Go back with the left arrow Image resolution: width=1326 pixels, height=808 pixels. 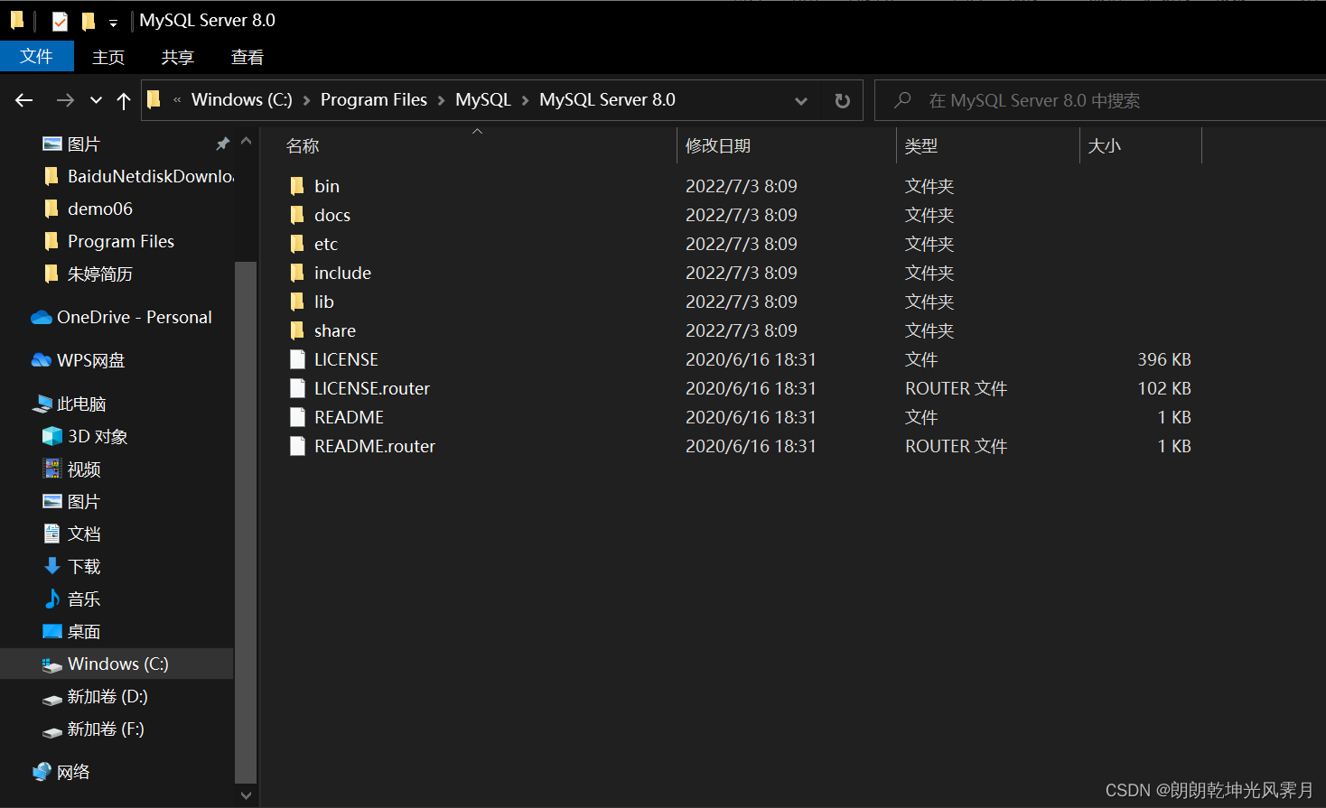[x=24, y=100]
